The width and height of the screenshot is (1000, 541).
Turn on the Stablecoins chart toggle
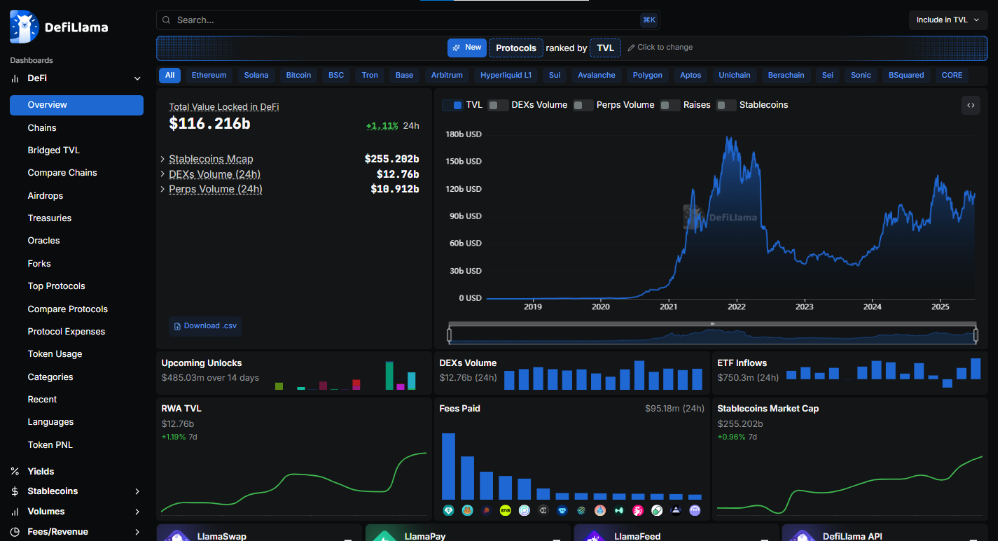726,105
